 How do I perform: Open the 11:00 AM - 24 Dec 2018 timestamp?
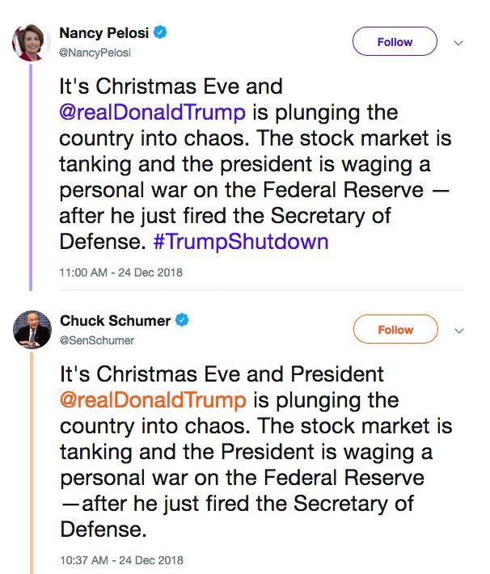tap(121, 272)
